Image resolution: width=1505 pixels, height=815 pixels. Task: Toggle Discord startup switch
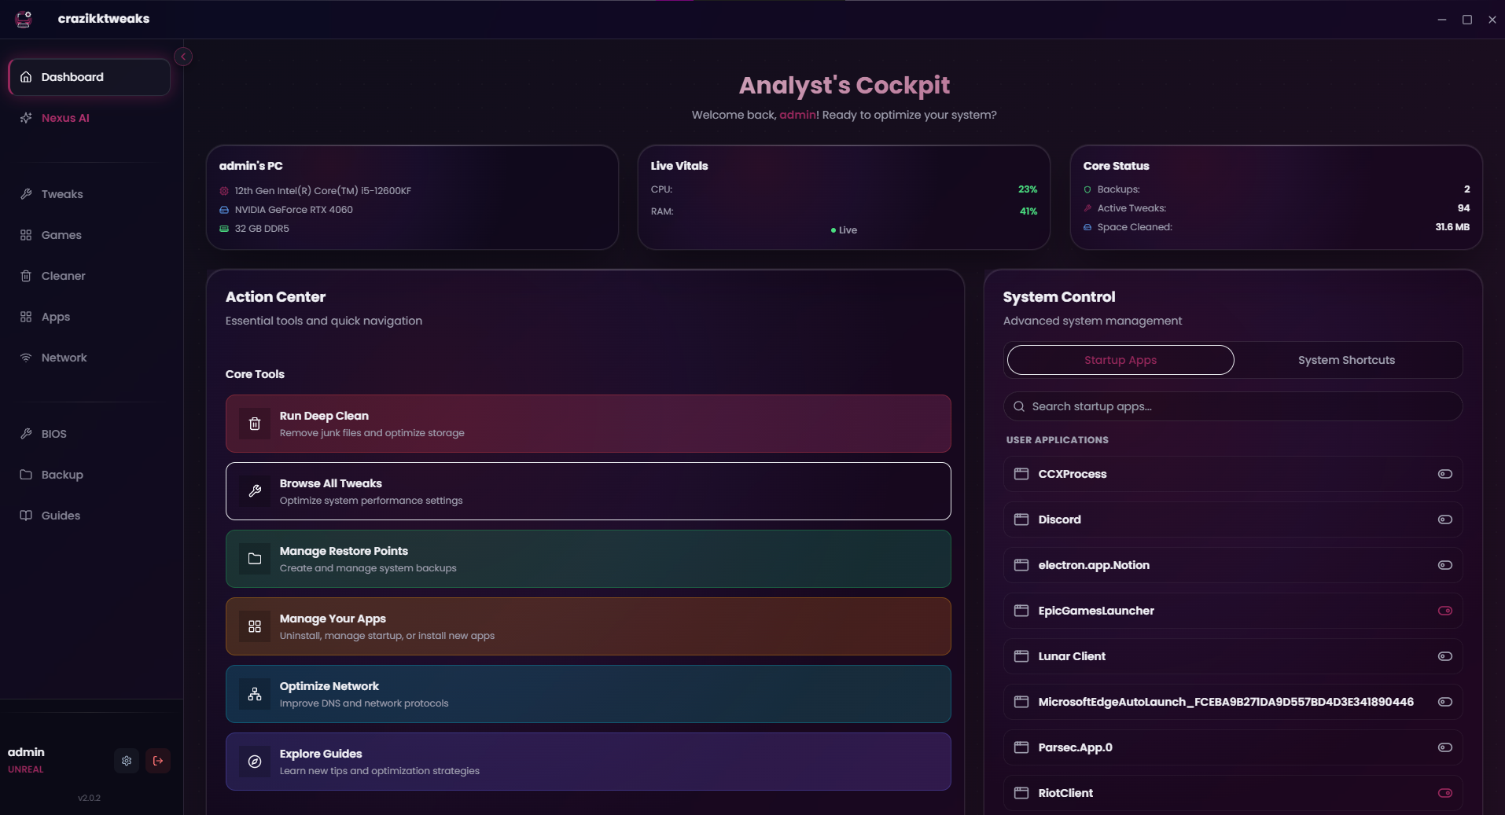click(x=1444, y=519)
